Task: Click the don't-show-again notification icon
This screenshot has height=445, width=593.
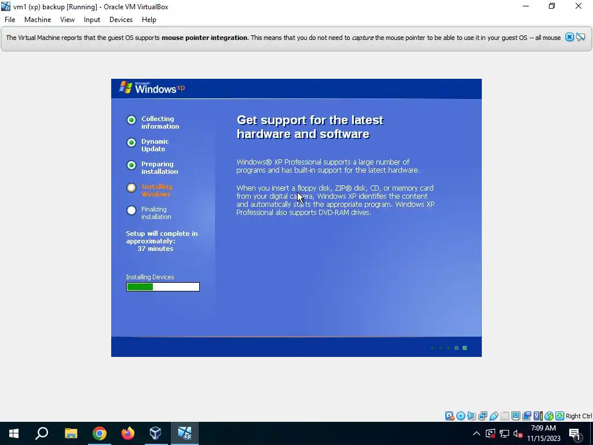Action: (x=581, y=37)
